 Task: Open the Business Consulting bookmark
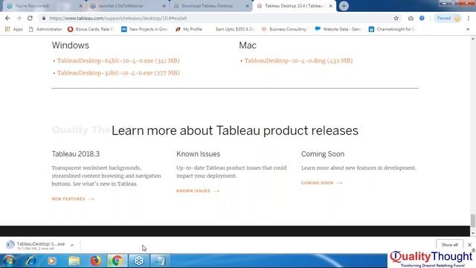(x=284, y=29)
